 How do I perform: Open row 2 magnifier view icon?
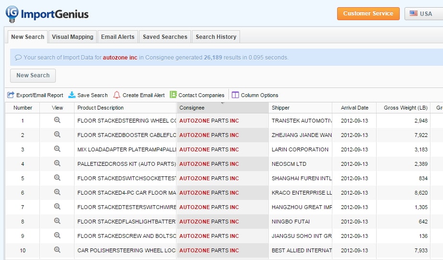pos(57,135)
